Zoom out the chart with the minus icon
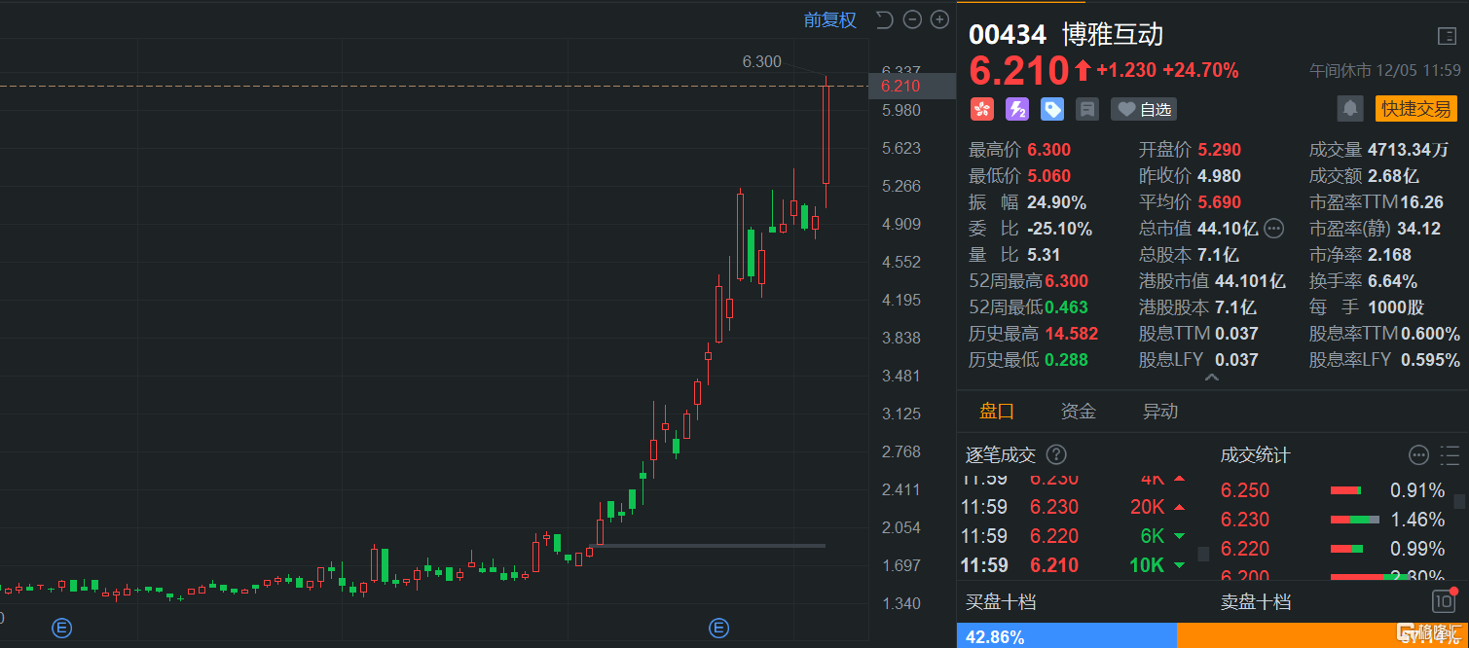 pos(912,19)
